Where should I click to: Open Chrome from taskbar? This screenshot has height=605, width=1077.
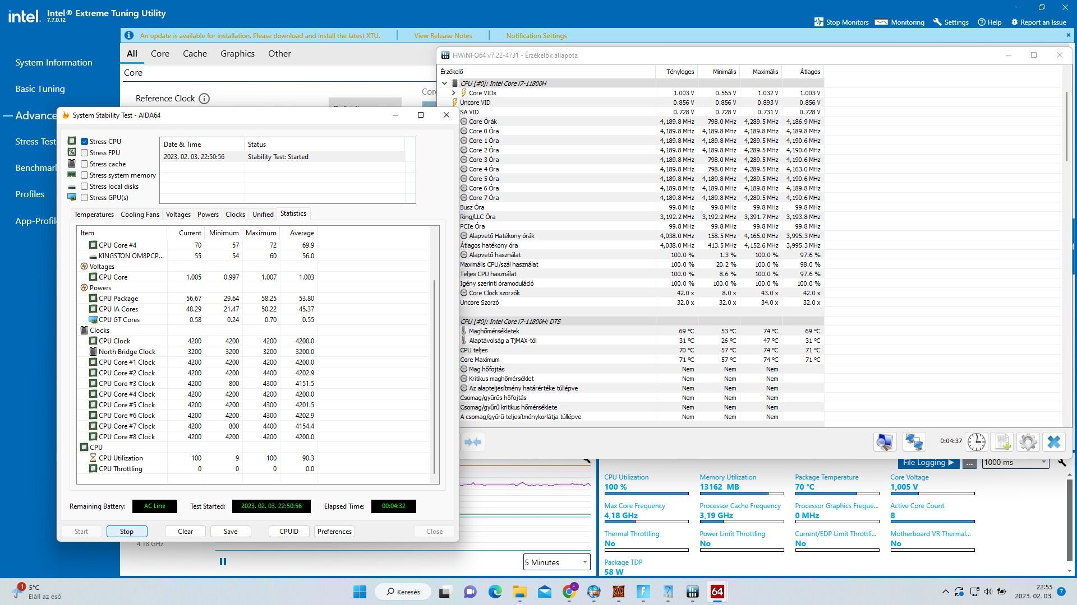569,592
